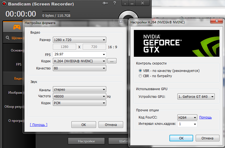
Task: Open the audio channels стерео dropdown
Action: click(x=79, y=89)
